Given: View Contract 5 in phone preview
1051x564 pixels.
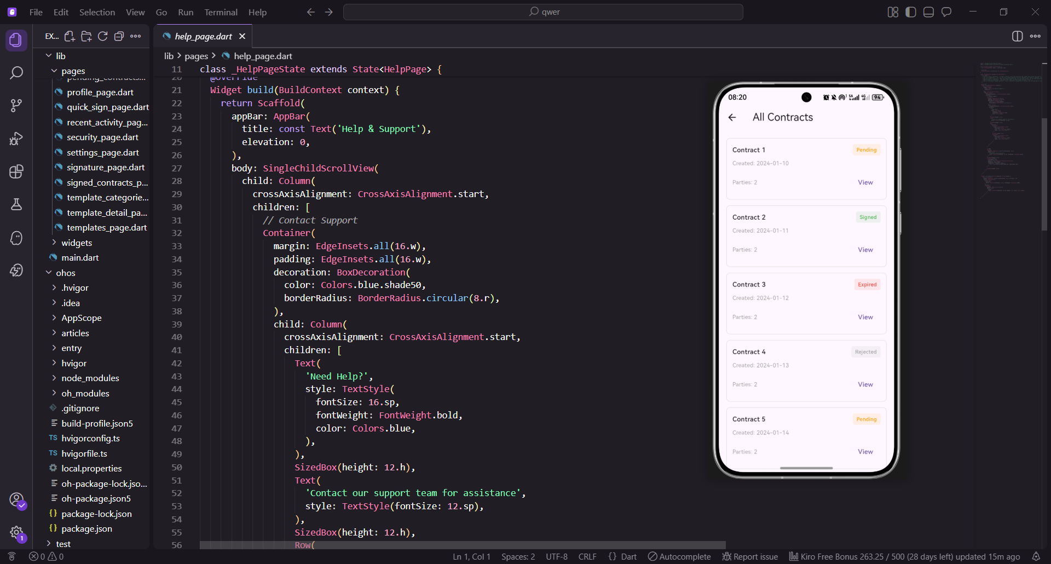Looking at the screenshot, I should tap(865, 452).
